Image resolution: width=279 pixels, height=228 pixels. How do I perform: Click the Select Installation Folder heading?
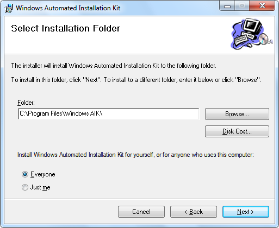pos(66,28)
